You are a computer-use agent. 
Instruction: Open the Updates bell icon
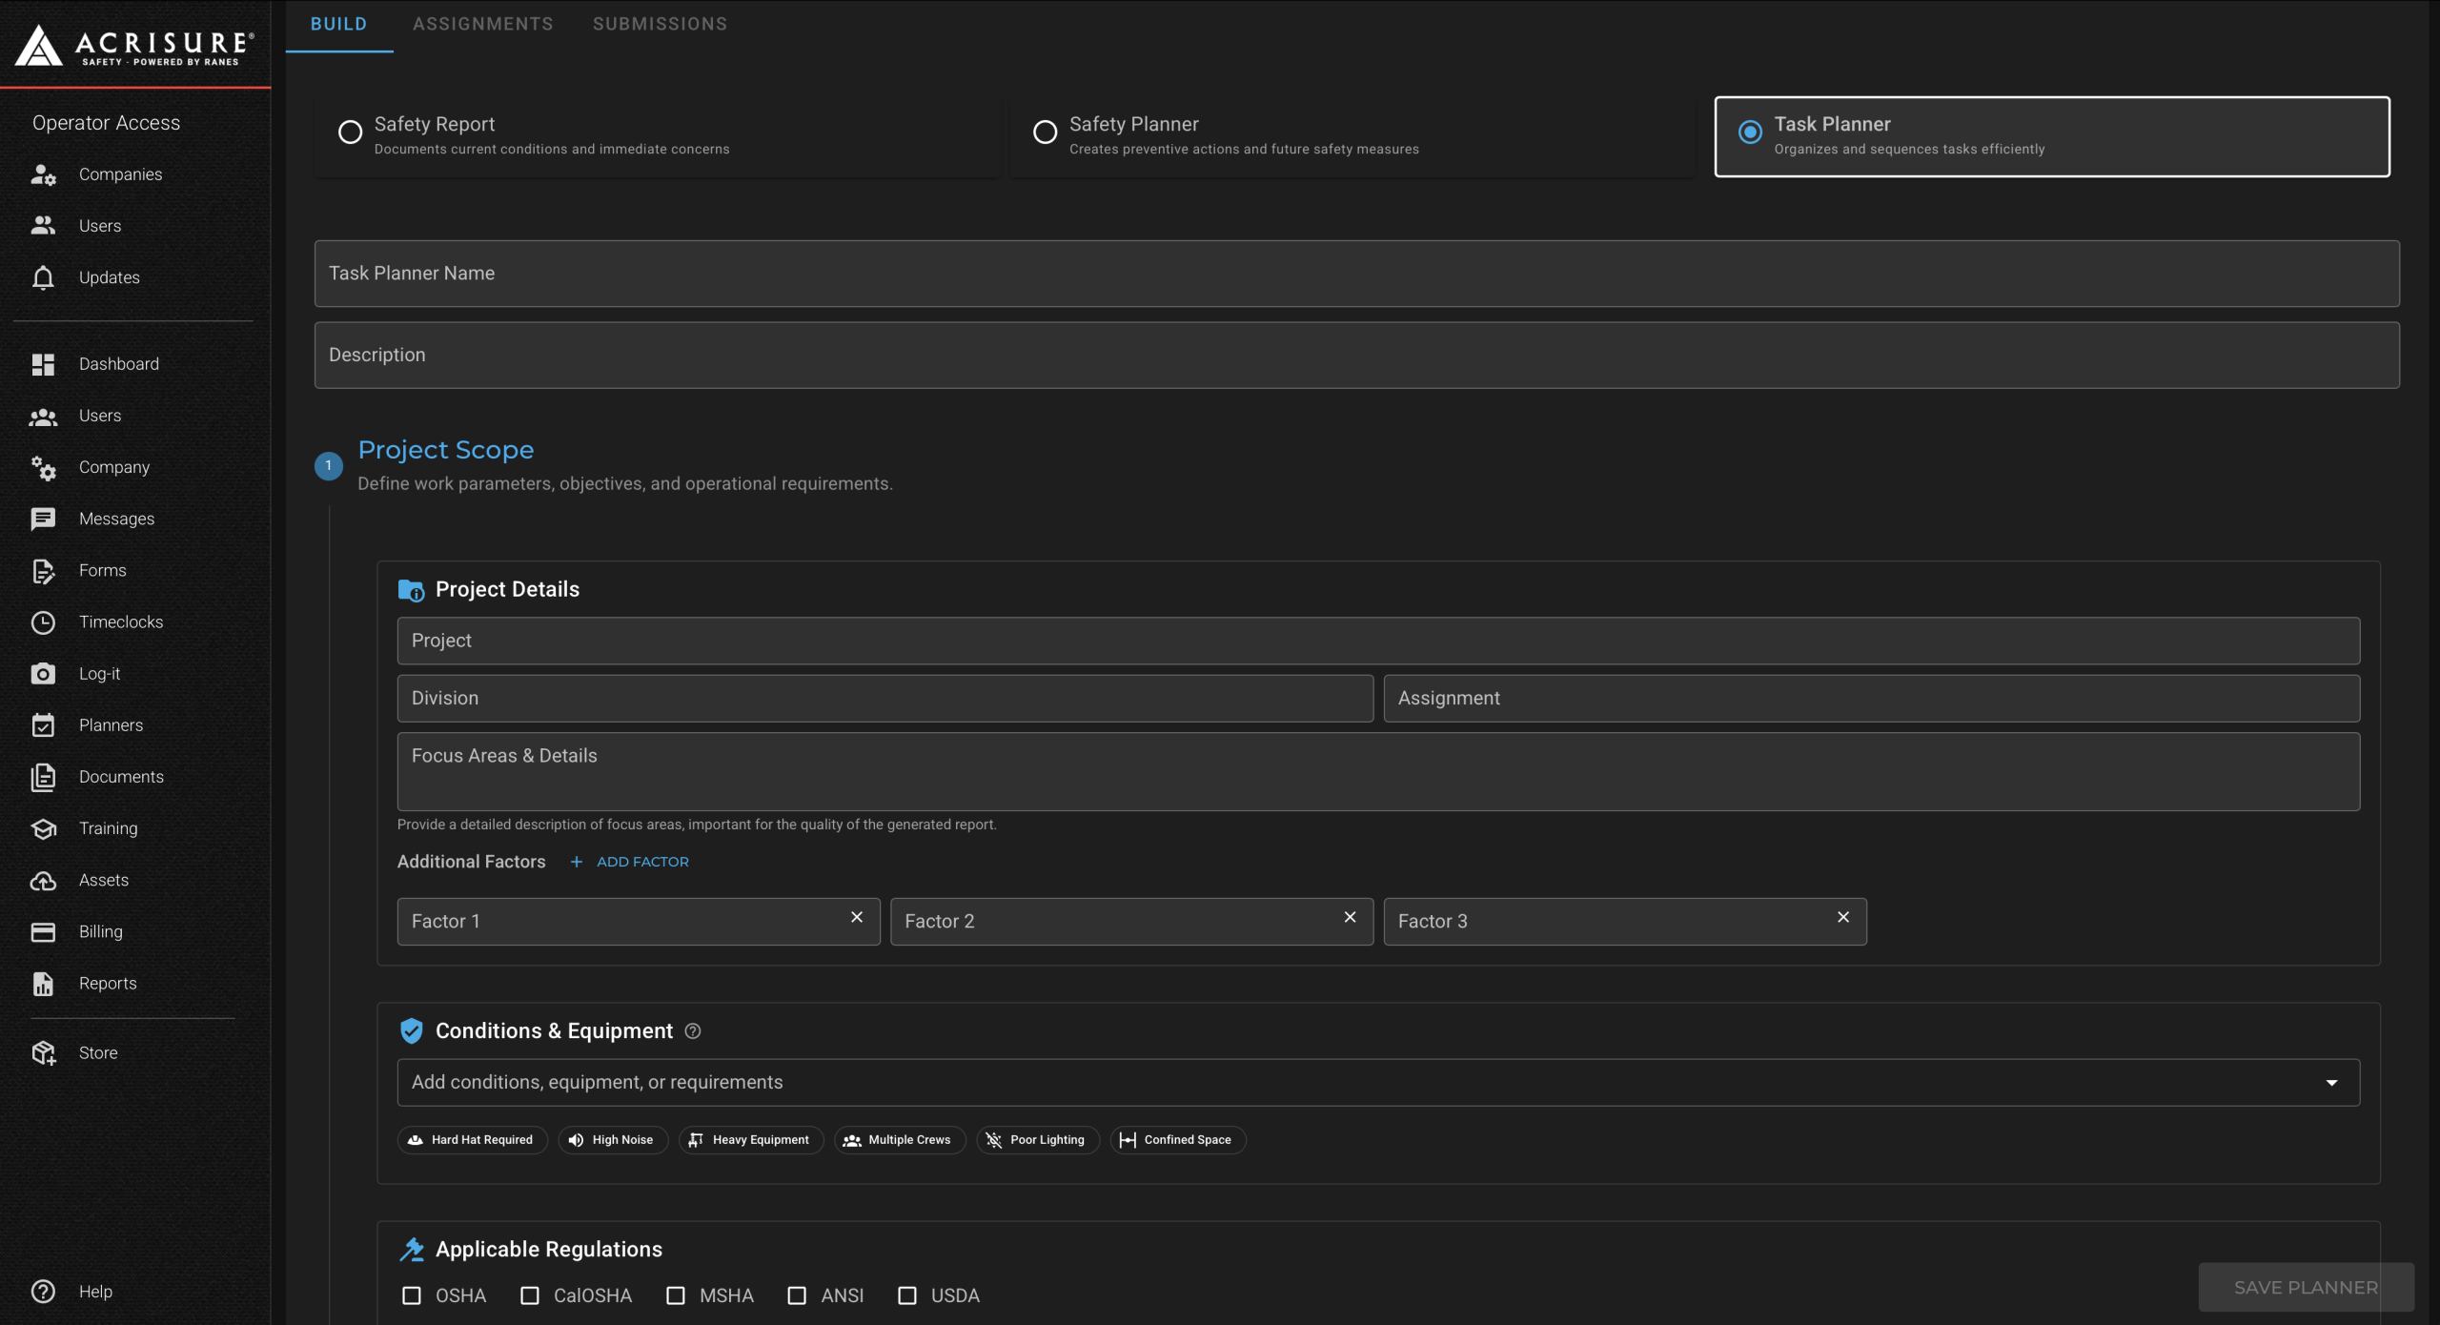43,277
